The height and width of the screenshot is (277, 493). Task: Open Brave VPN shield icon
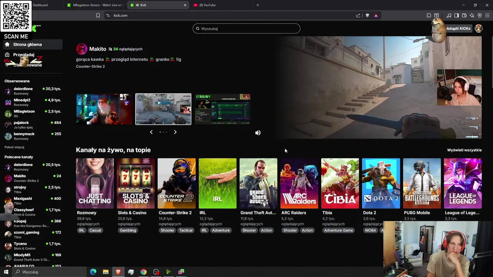tap(480, 15)
